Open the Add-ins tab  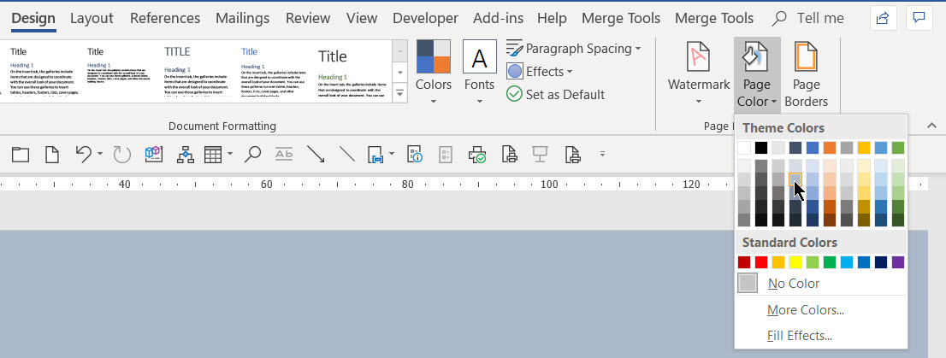pos(498,19)
